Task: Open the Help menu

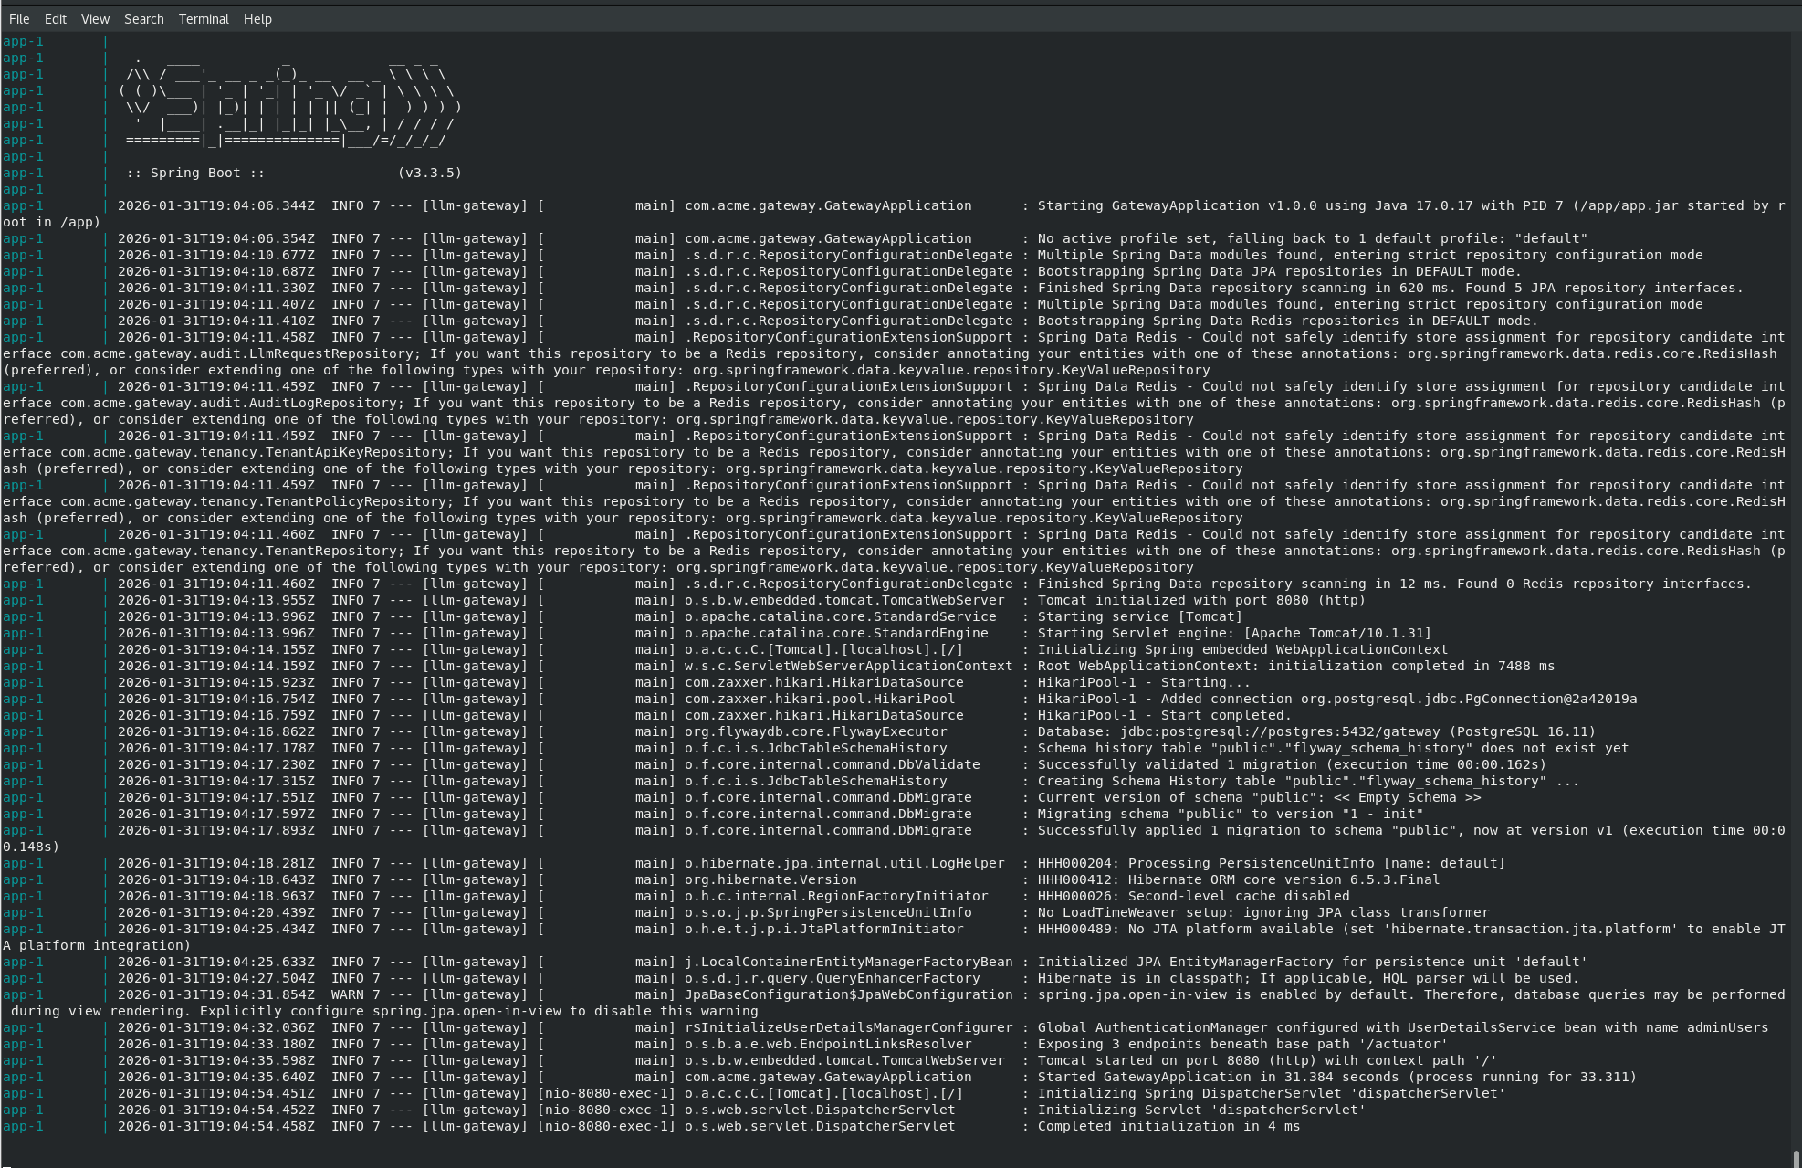Action: (257, 18)
